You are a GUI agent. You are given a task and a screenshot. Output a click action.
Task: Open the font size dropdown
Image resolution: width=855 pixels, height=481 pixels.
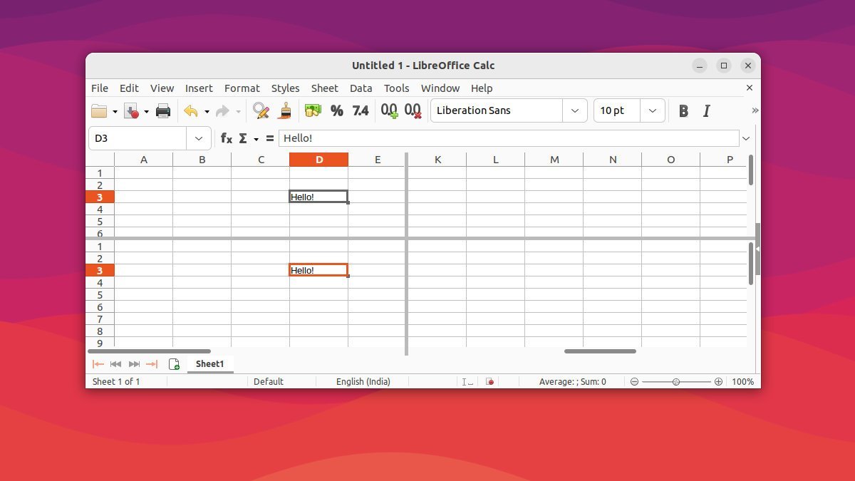[652, 110]
